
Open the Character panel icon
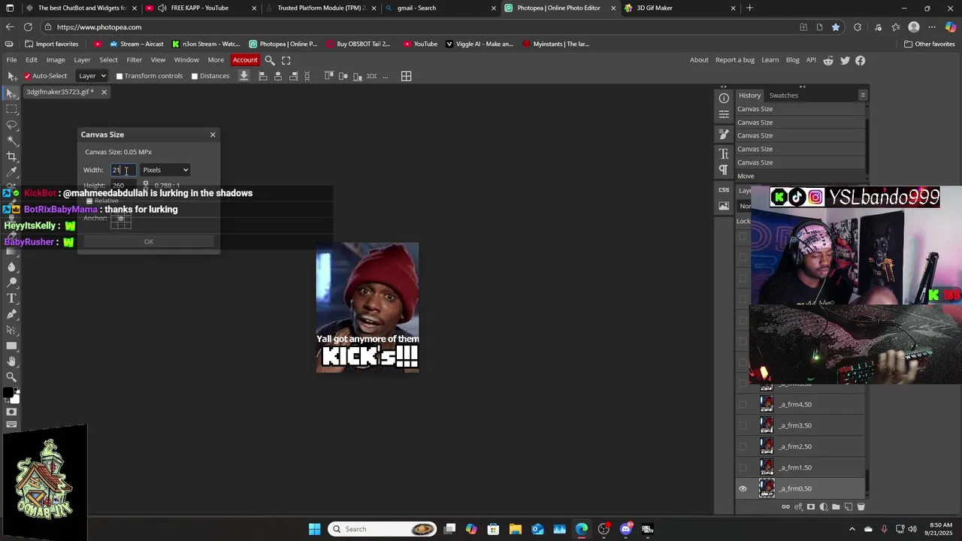tap(724, 153)
